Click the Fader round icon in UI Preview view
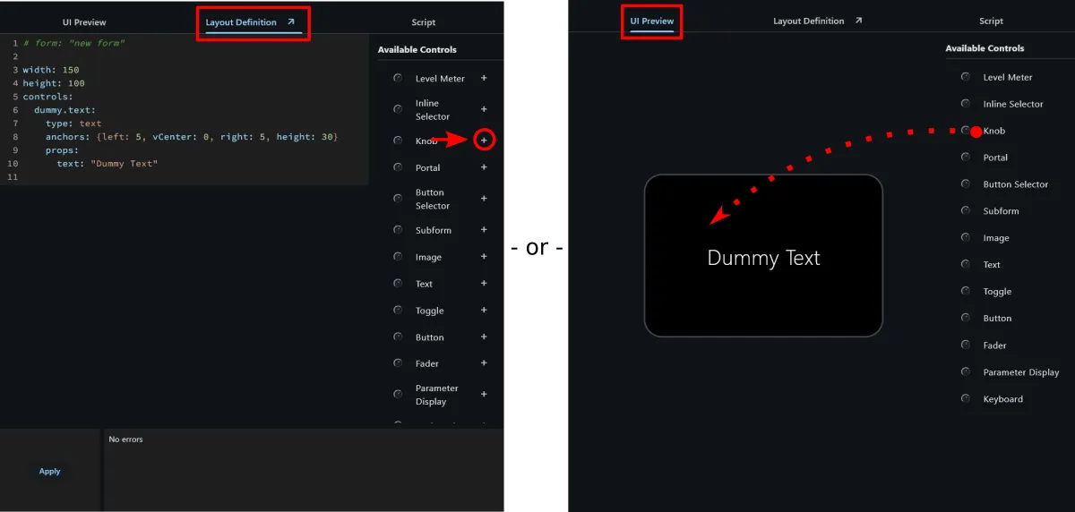1075x512 pixels. click(966, 346)
